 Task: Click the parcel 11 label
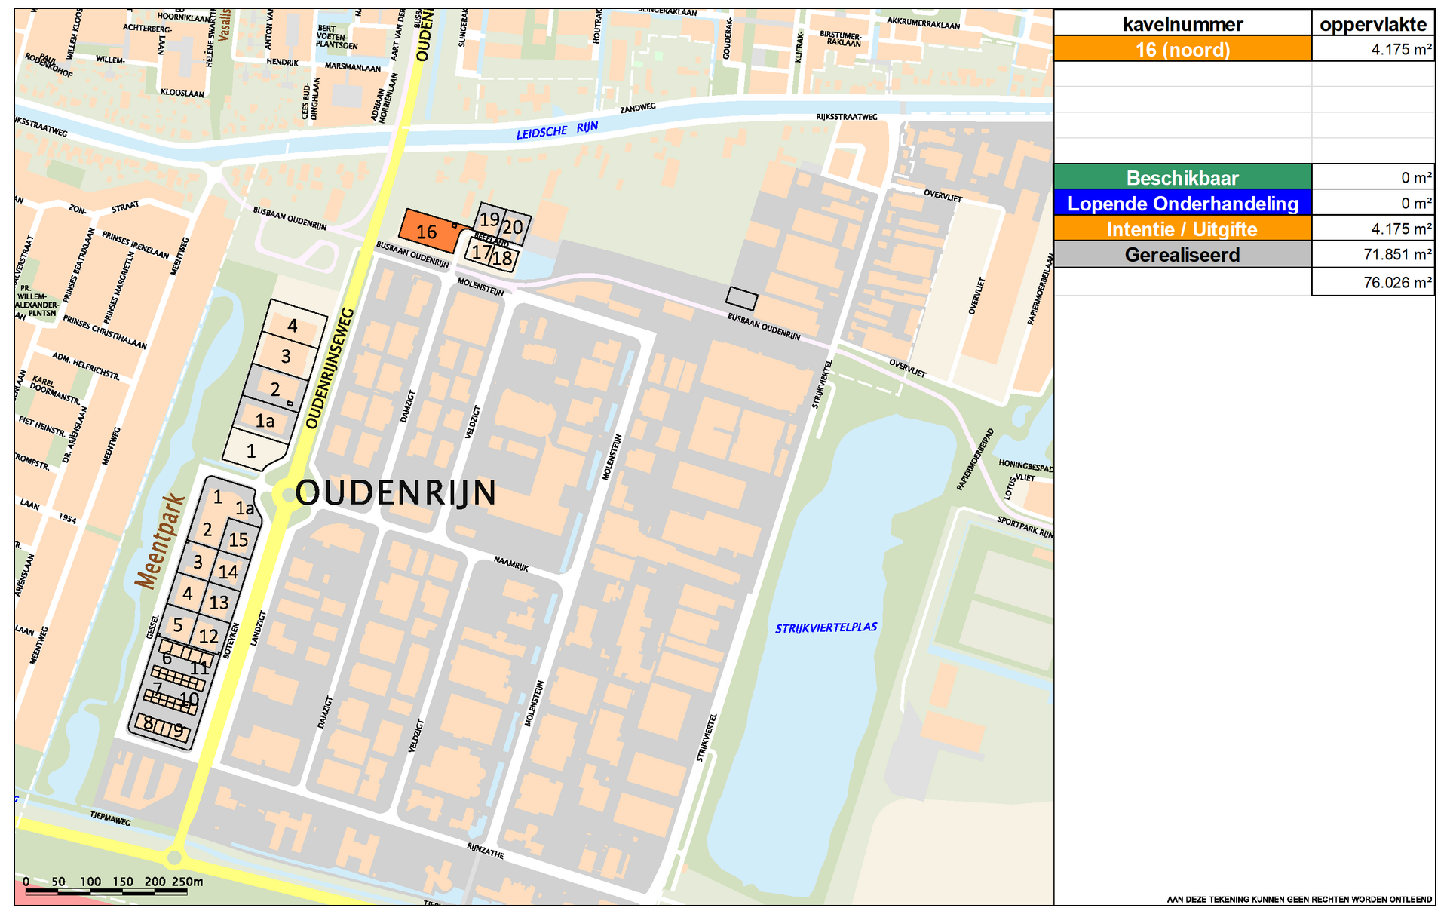(x=200, y=668)
